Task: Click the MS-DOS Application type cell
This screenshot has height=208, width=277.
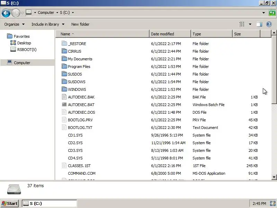Action: click(x=209, y=173)
